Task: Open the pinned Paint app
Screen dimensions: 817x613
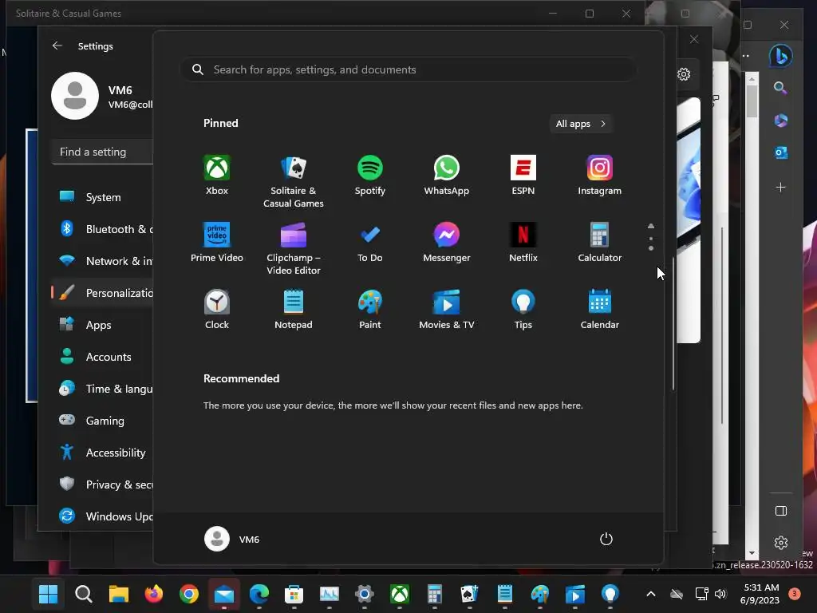Action: pyautogui.click(x=370, y=310)
